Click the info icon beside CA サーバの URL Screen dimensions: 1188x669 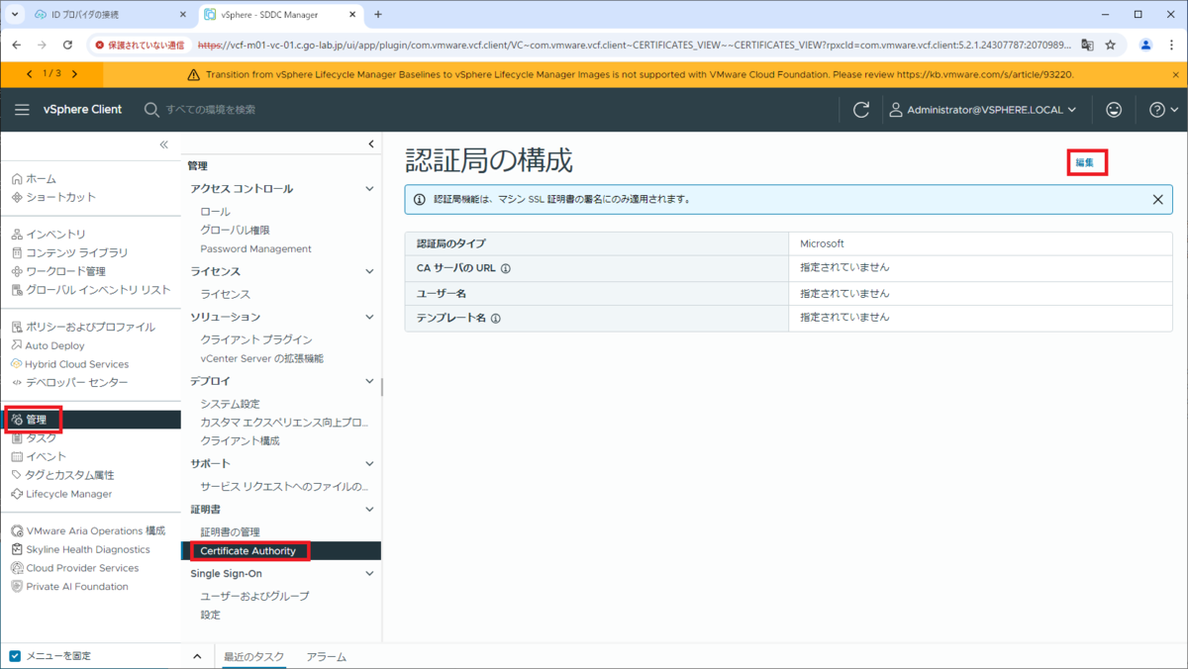point(505,268)
